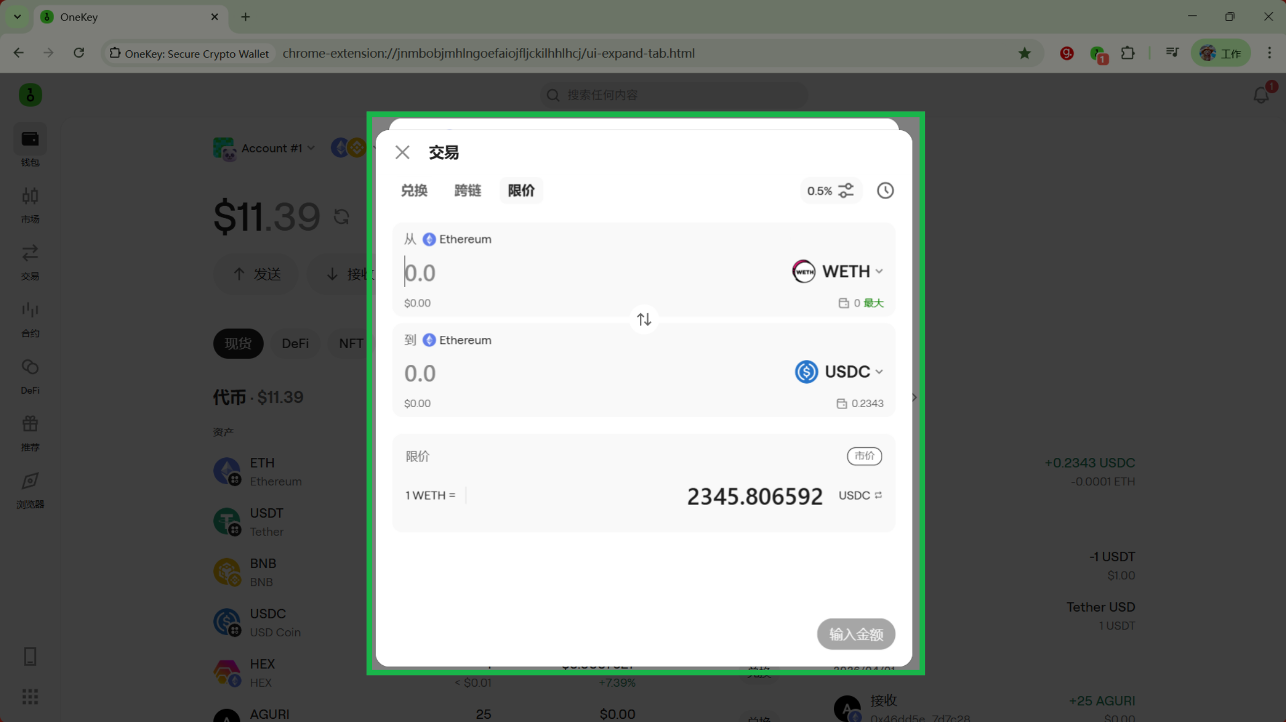Image resolution: width=1286 pixels, height=722 pixels.
Task: Open the USDC USD Coin token row
Action: (x=289, y=622)
